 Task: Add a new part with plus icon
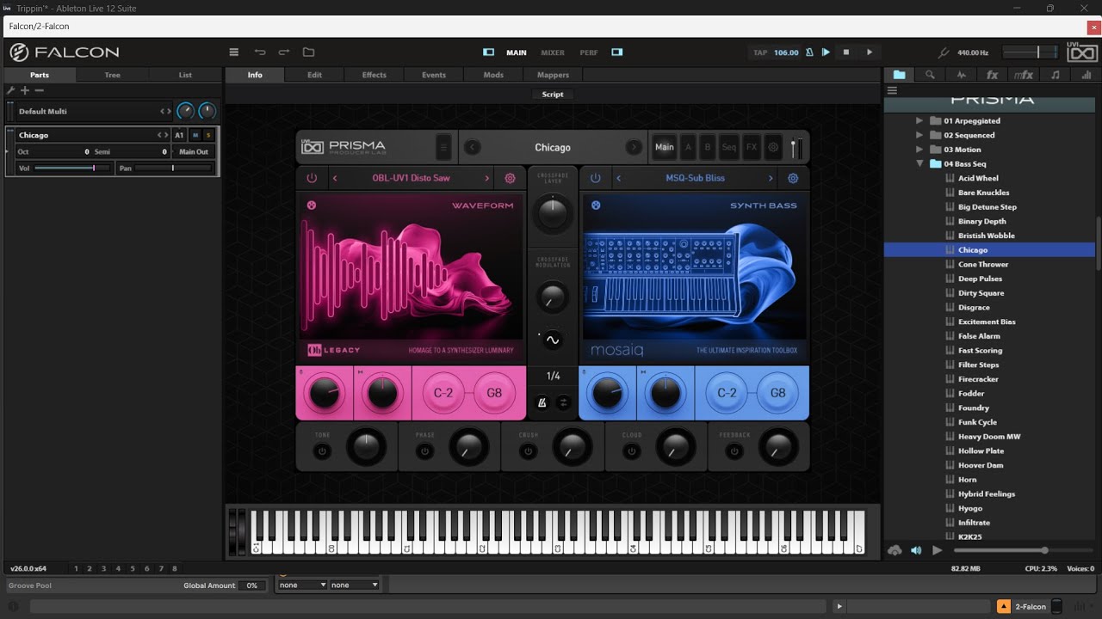click(25, 90)
